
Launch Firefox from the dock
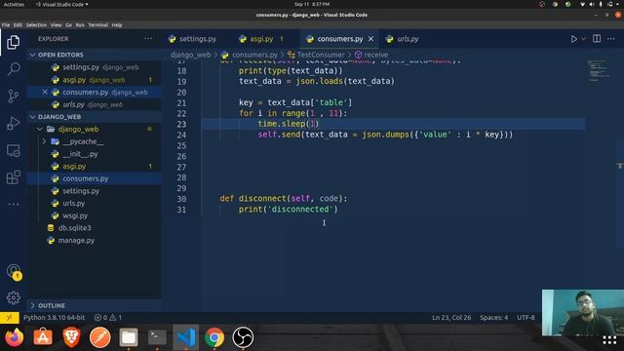[15, 337]
